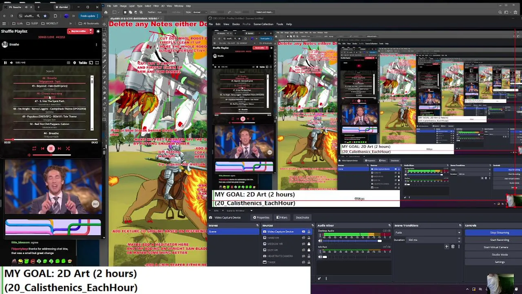
Task: Hide the Video Capture Device source
Action: coord(303,232)
